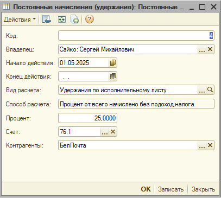Open calendar for Начало действия
This screenshot has height=198, width=221.
click(x=113, y=63)
